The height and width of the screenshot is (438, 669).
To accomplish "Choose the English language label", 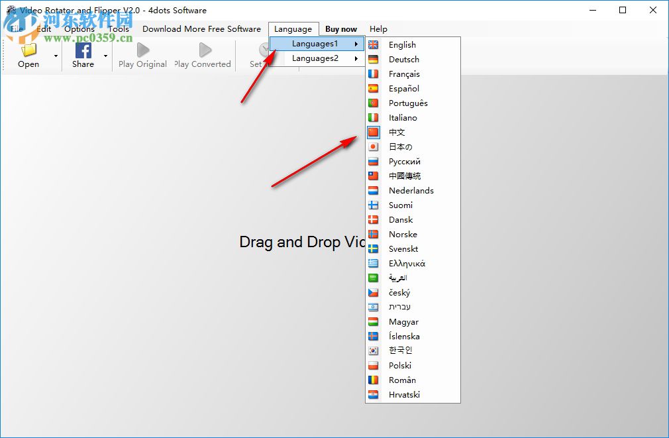I will click(x=402, y=45).
